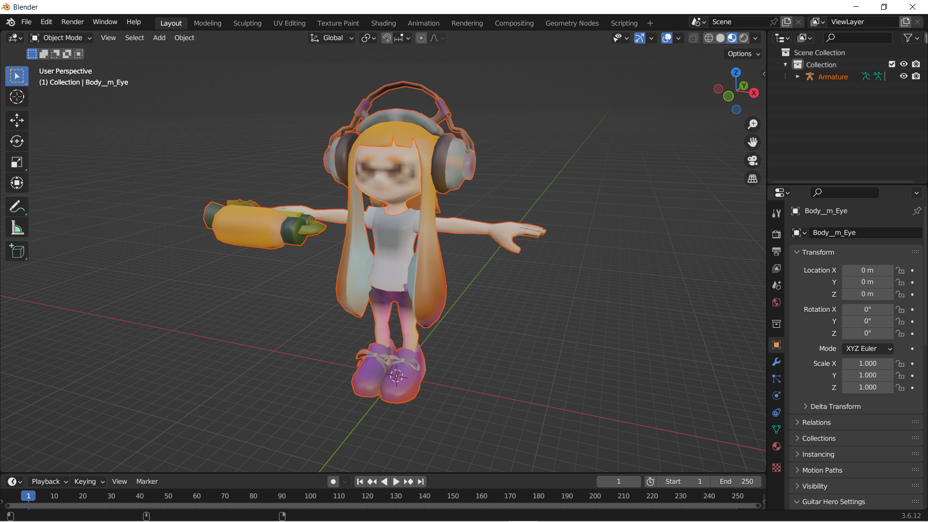Open the XYZ Euler rotation mode dropdown
Viewport: 928px width, 522px height.
click(x=868, y=348)
